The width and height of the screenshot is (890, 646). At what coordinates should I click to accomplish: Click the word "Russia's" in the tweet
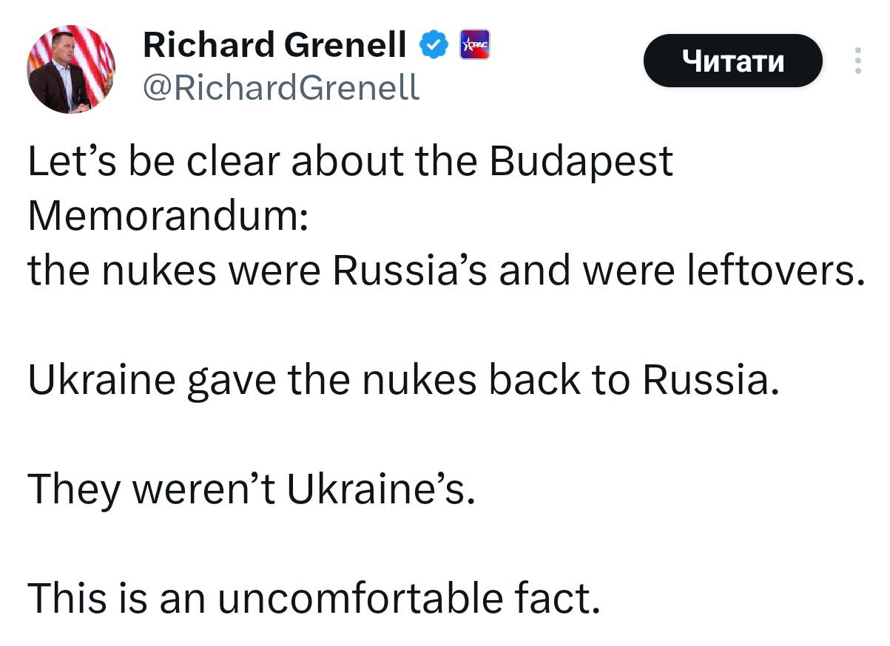(x=409, y=271)
